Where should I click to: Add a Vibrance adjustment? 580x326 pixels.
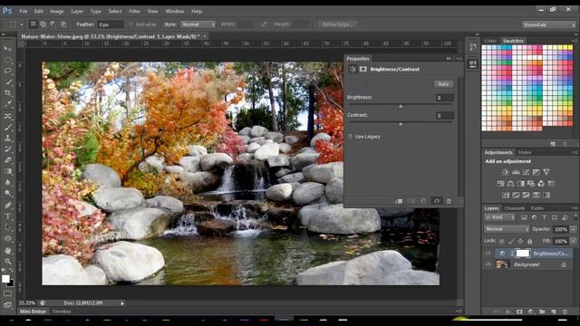546,172
